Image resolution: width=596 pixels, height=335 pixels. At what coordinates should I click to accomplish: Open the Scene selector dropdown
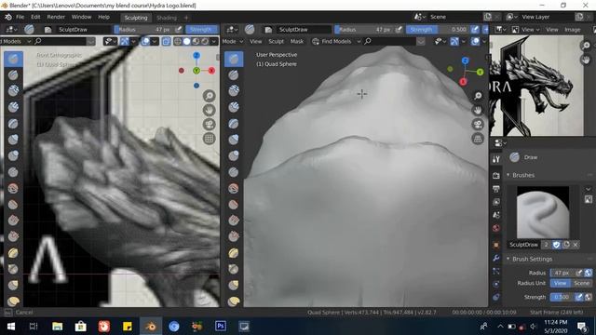tap(420, 17)
